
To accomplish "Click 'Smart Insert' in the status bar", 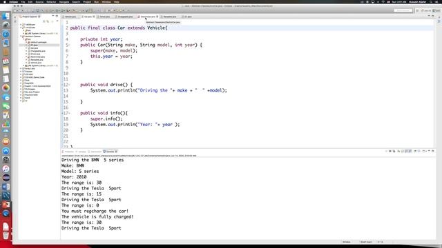I will [366, 242].
